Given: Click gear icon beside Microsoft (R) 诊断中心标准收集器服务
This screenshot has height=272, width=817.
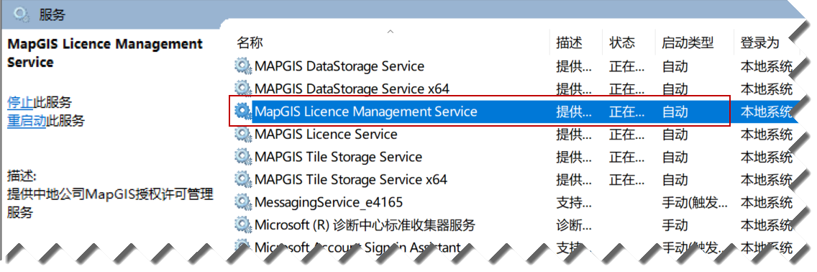Looking at the screenshot, I should (x=242, y=225).
